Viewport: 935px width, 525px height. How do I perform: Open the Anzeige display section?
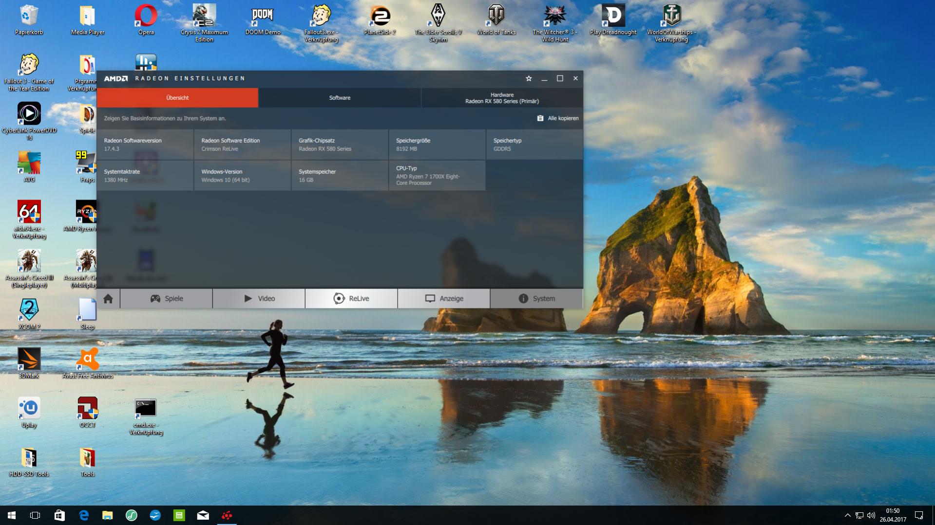(x=444, y=298)
